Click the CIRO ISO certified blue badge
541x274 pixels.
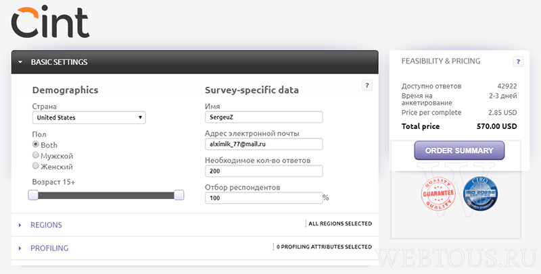480,194
